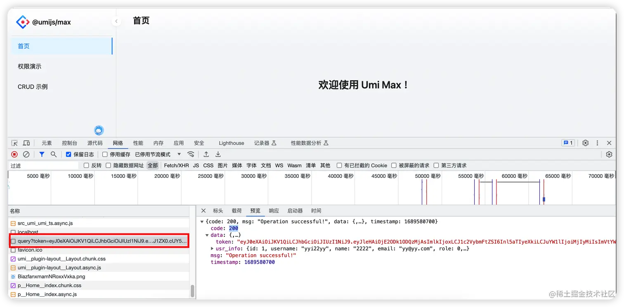Expand the usr_info object
This screenshot has width=624, height=307.
tap(212, 248)
